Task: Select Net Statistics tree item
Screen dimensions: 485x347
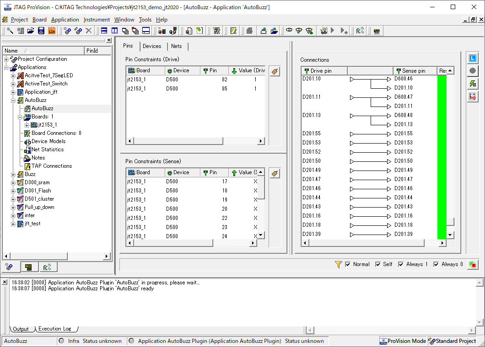Action: point(48,149)
